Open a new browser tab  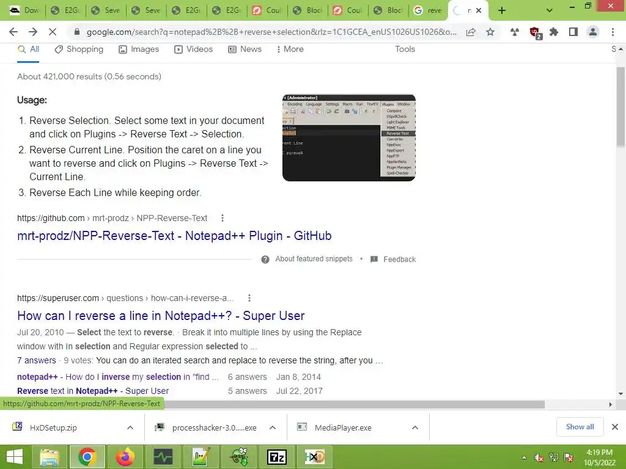point(502,10)
